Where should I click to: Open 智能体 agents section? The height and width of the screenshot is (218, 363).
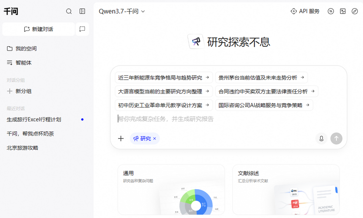tap(19, 63)
